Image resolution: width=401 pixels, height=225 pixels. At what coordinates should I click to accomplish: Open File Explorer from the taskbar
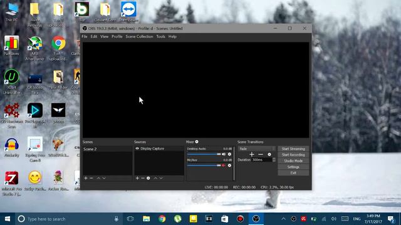tap(146, 219)
